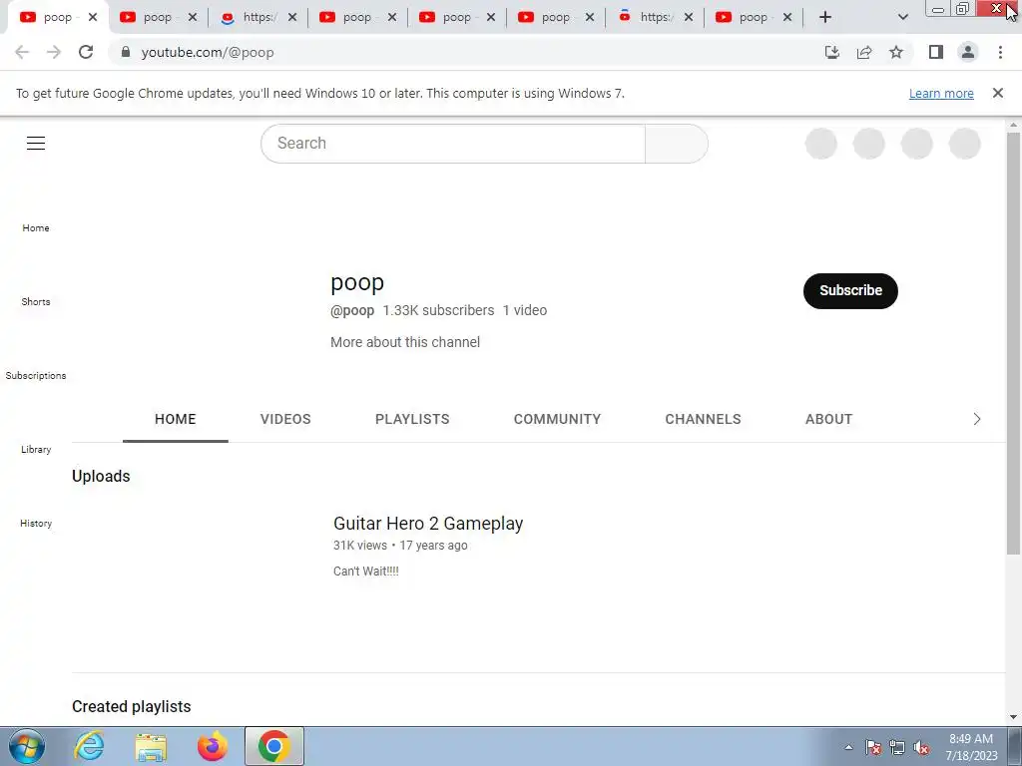Close the first poop tab

(93, 17)
